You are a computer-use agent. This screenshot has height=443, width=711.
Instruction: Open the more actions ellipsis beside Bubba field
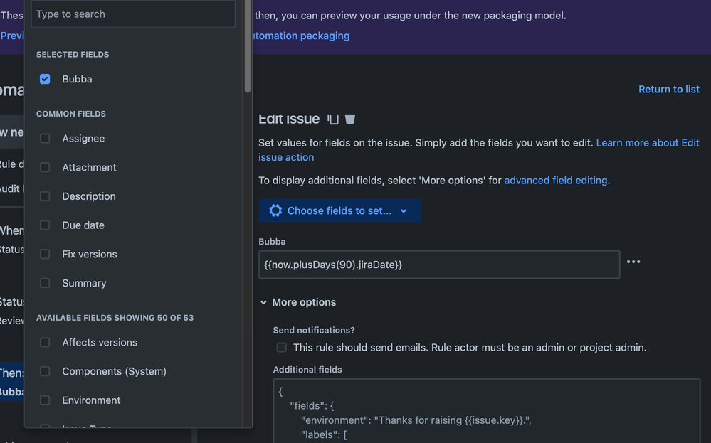[x=633, y=261]
